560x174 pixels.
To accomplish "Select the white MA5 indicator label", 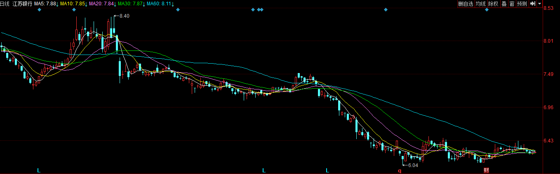I will 46,4.
